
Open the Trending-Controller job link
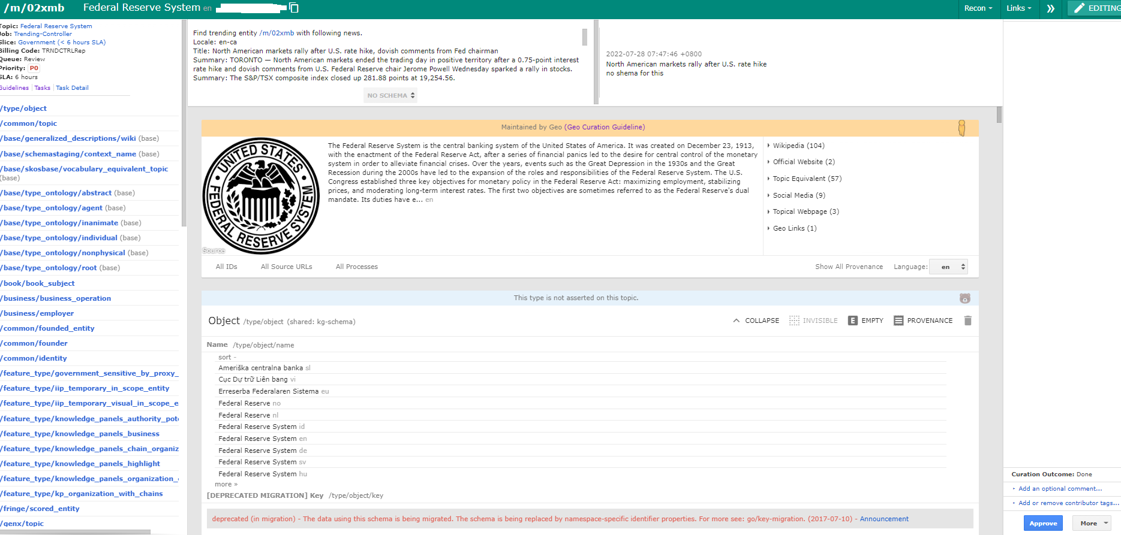pyautogui.click(x=43, y=34)
